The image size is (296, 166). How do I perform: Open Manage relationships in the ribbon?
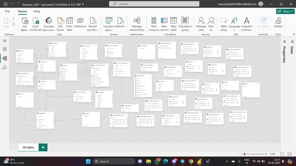click(x=137, y=24)
